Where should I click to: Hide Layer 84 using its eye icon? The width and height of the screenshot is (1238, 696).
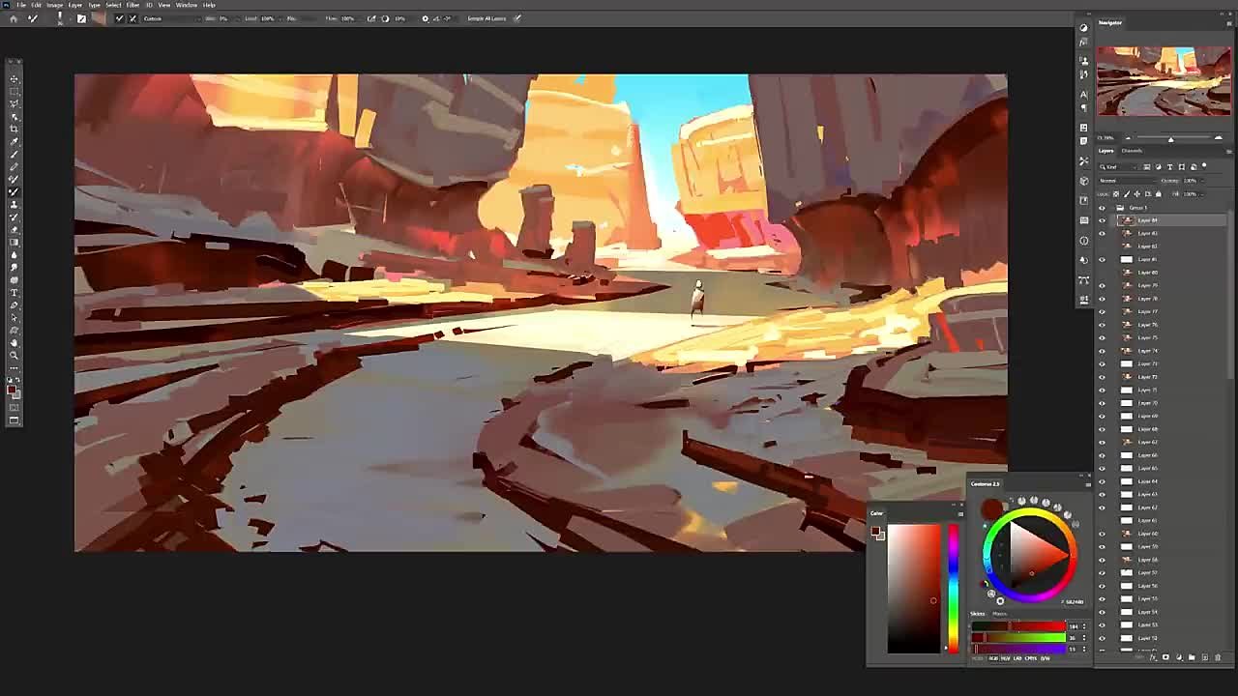tap(1102, 220)
